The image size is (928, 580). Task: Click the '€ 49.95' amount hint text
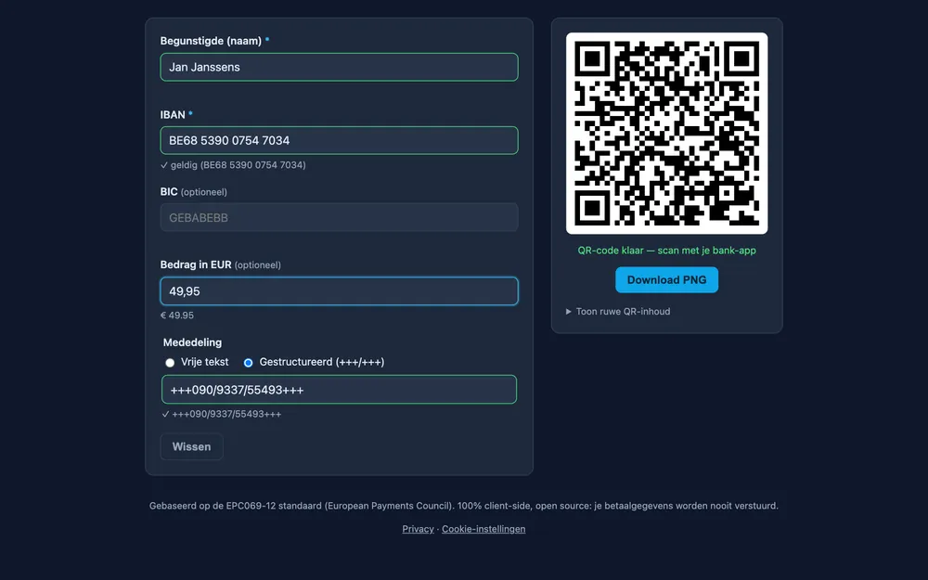click(177, 316)
